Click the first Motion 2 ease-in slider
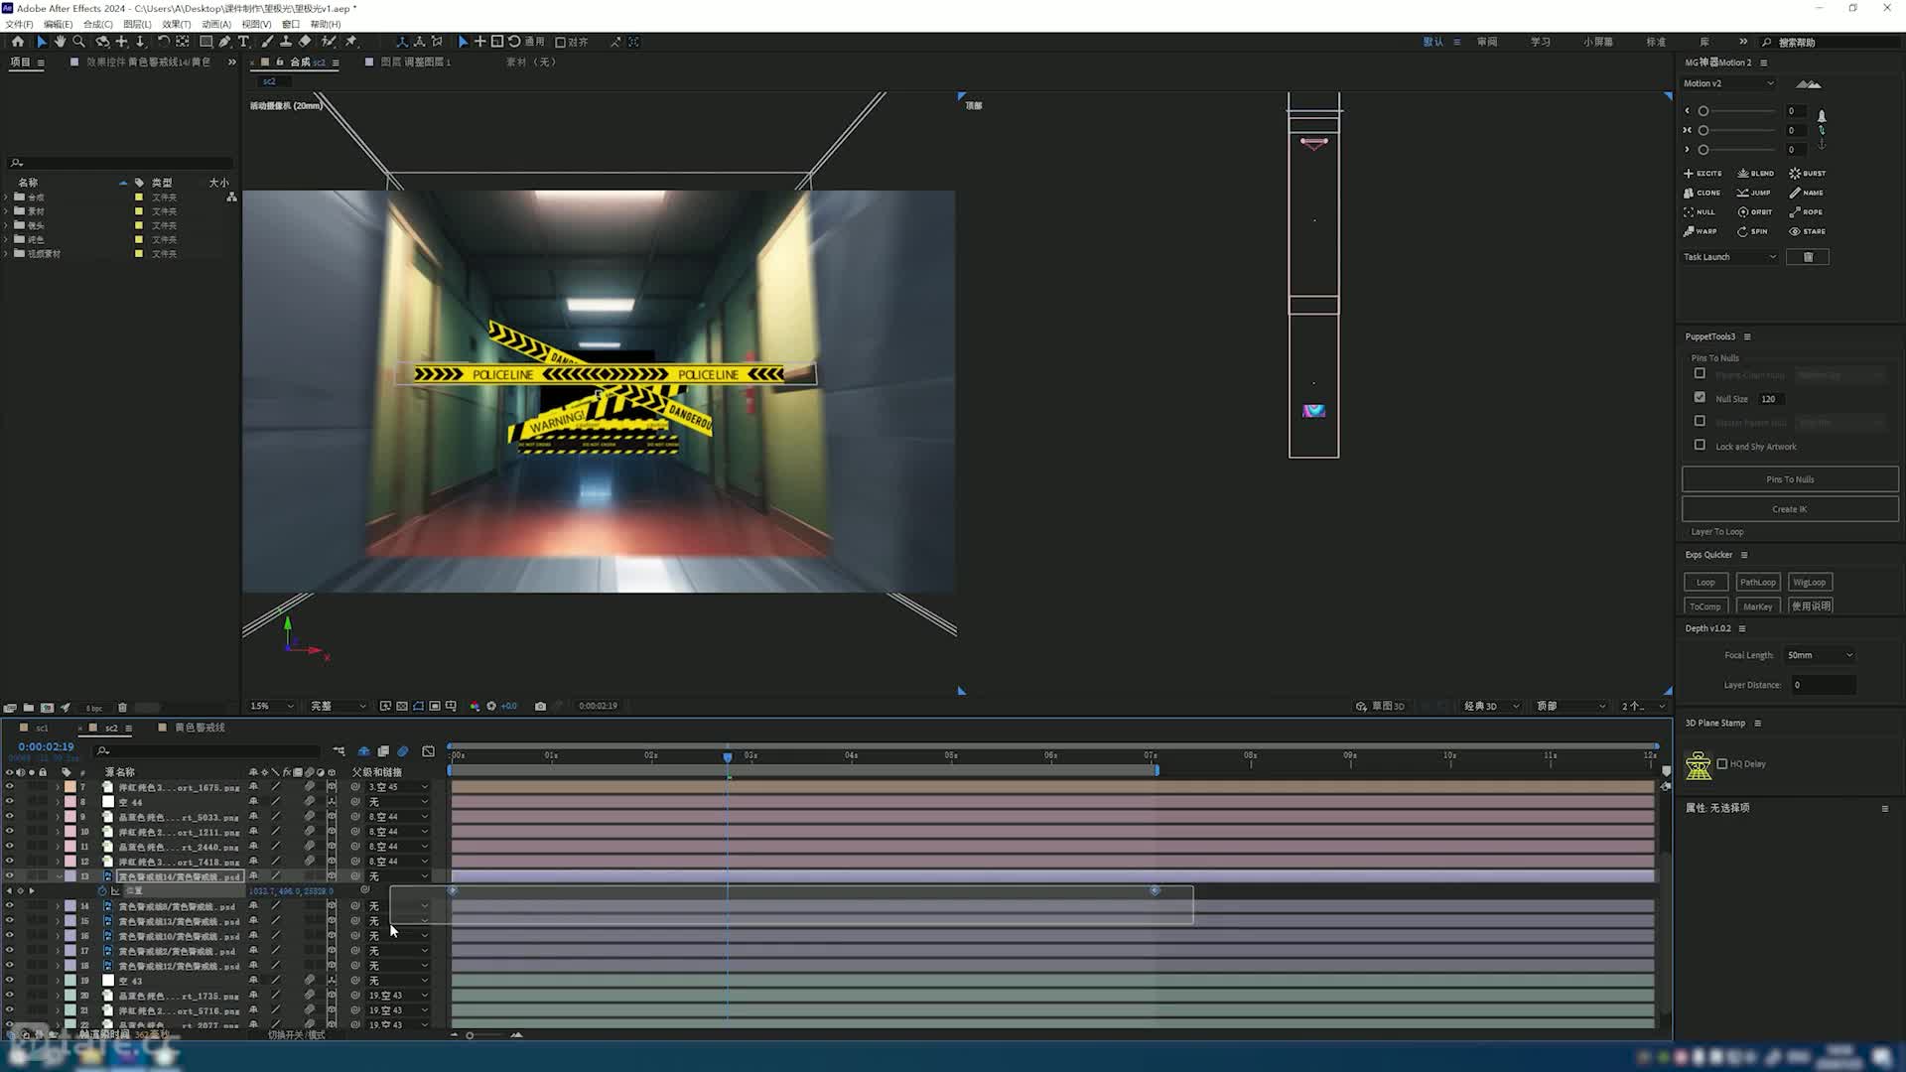Image resolution: width=1906 pixels, height=1072 pixels. click(1737, 111)
